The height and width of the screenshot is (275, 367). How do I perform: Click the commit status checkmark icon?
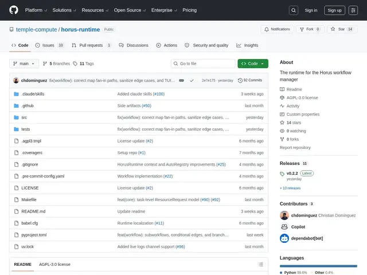click(x=192, y=80)
